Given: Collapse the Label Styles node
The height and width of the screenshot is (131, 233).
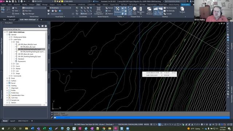Looking at the screenshot, I should 9,40.
